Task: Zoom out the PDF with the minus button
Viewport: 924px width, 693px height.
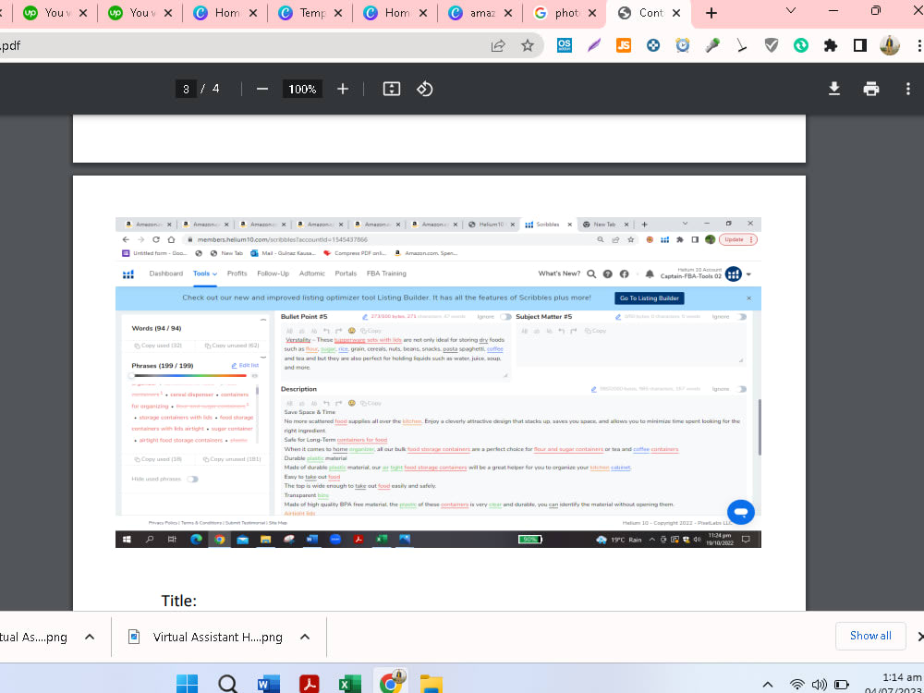Action: pos(262,89)
